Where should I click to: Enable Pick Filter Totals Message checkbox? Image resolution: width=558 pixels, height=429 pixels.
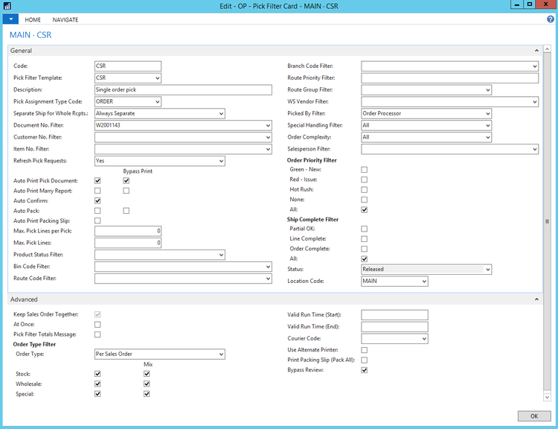click(97, 334)
